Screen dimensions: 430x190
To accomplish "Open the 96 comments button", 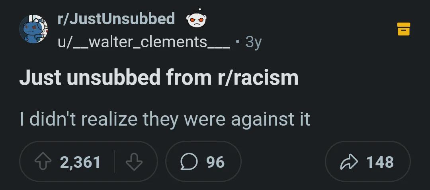I will click(203, 161).
